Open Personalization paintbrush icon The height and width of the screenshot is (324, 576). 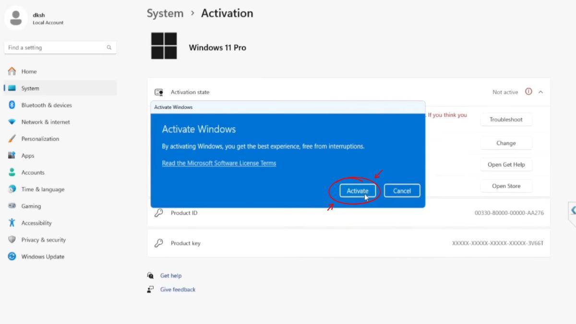[12, 139]
